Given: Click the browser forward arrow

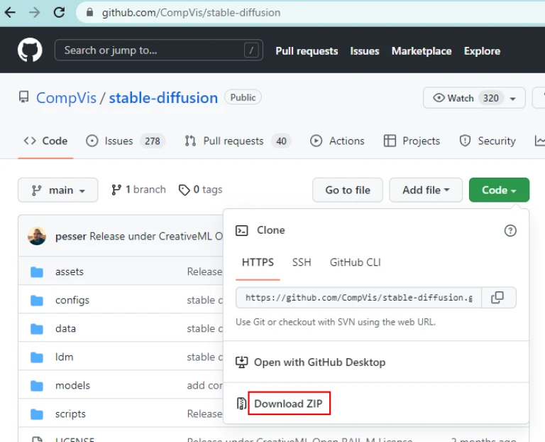Looking at the screenshot, I should coord(34,13).
